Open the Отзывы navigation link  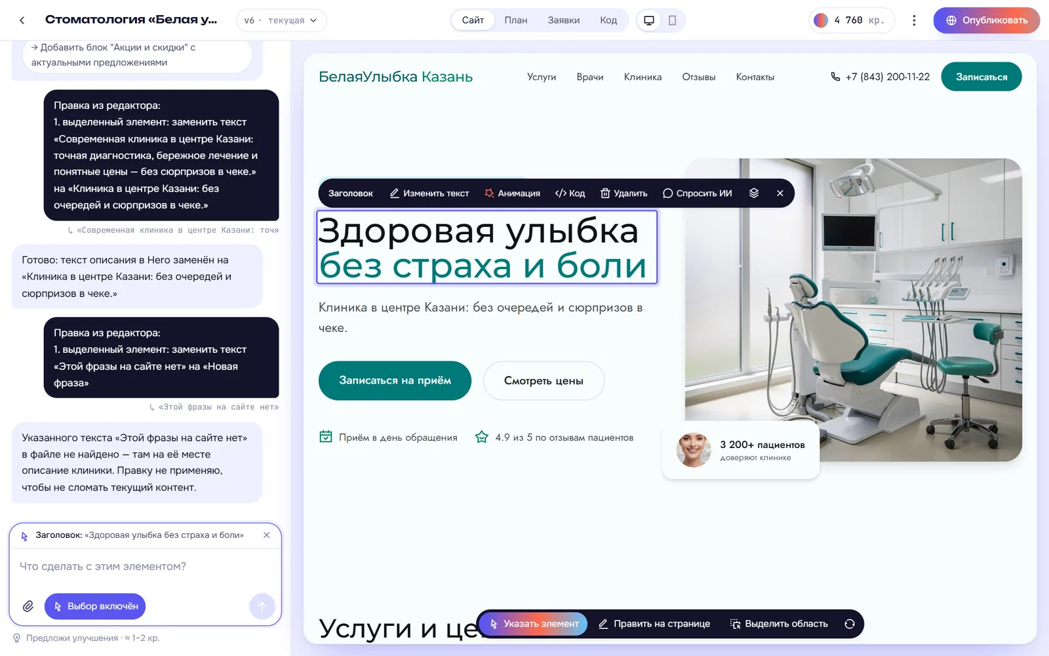[699, 77]
